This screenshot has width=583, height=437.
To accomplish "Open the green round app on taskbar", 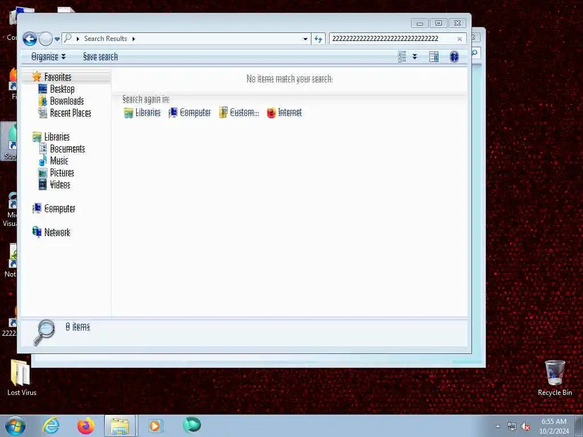I will tap(192, 425).
